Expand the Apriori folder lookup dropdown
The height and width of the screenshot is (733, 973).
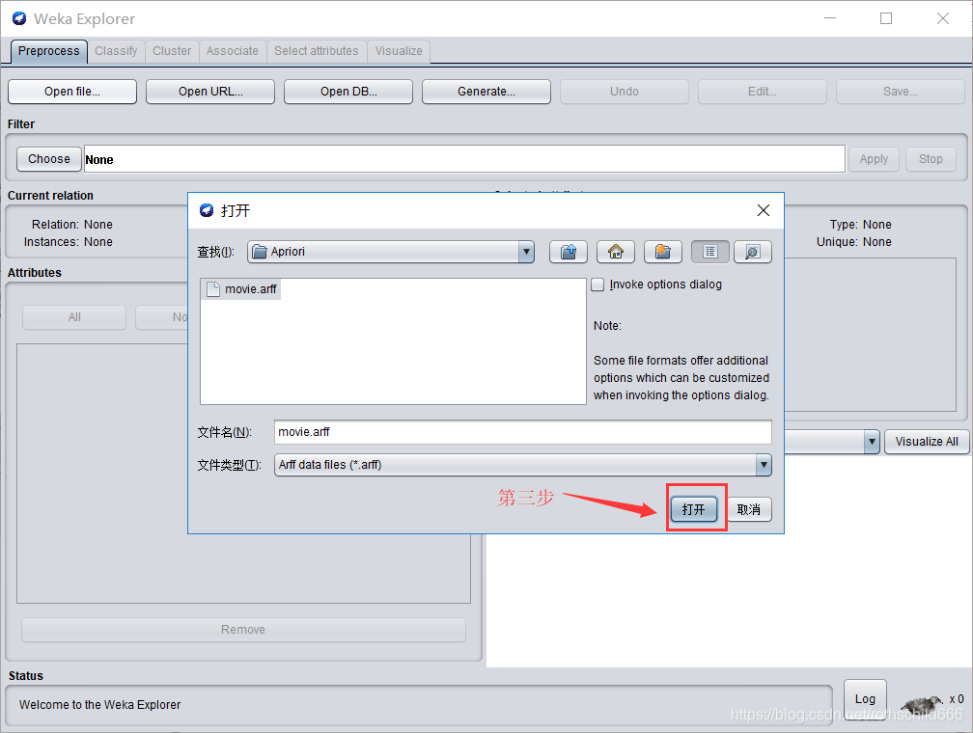tap(526, 252)
